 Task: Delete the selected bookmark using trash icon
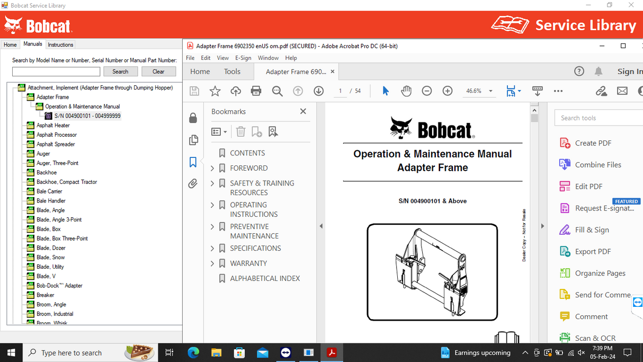(x=240, y=131)
